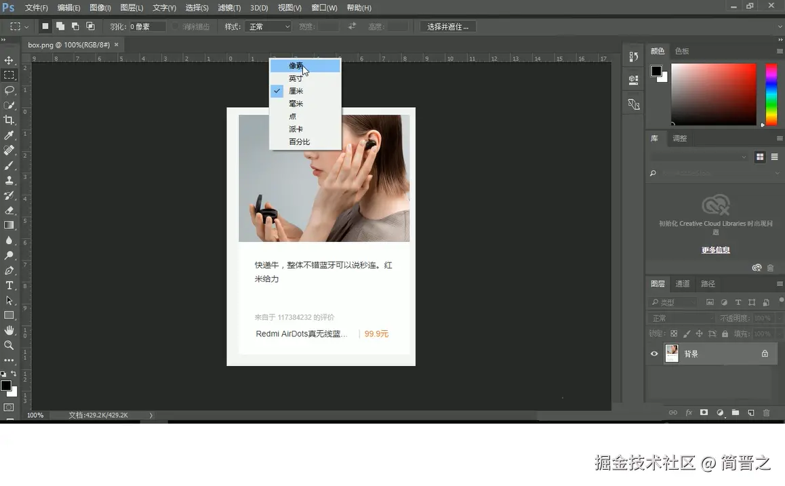Viewport: 785px width, 486px height.
Task: Switch to the 通道 channels tab
Action: click(x=683, y=283)
